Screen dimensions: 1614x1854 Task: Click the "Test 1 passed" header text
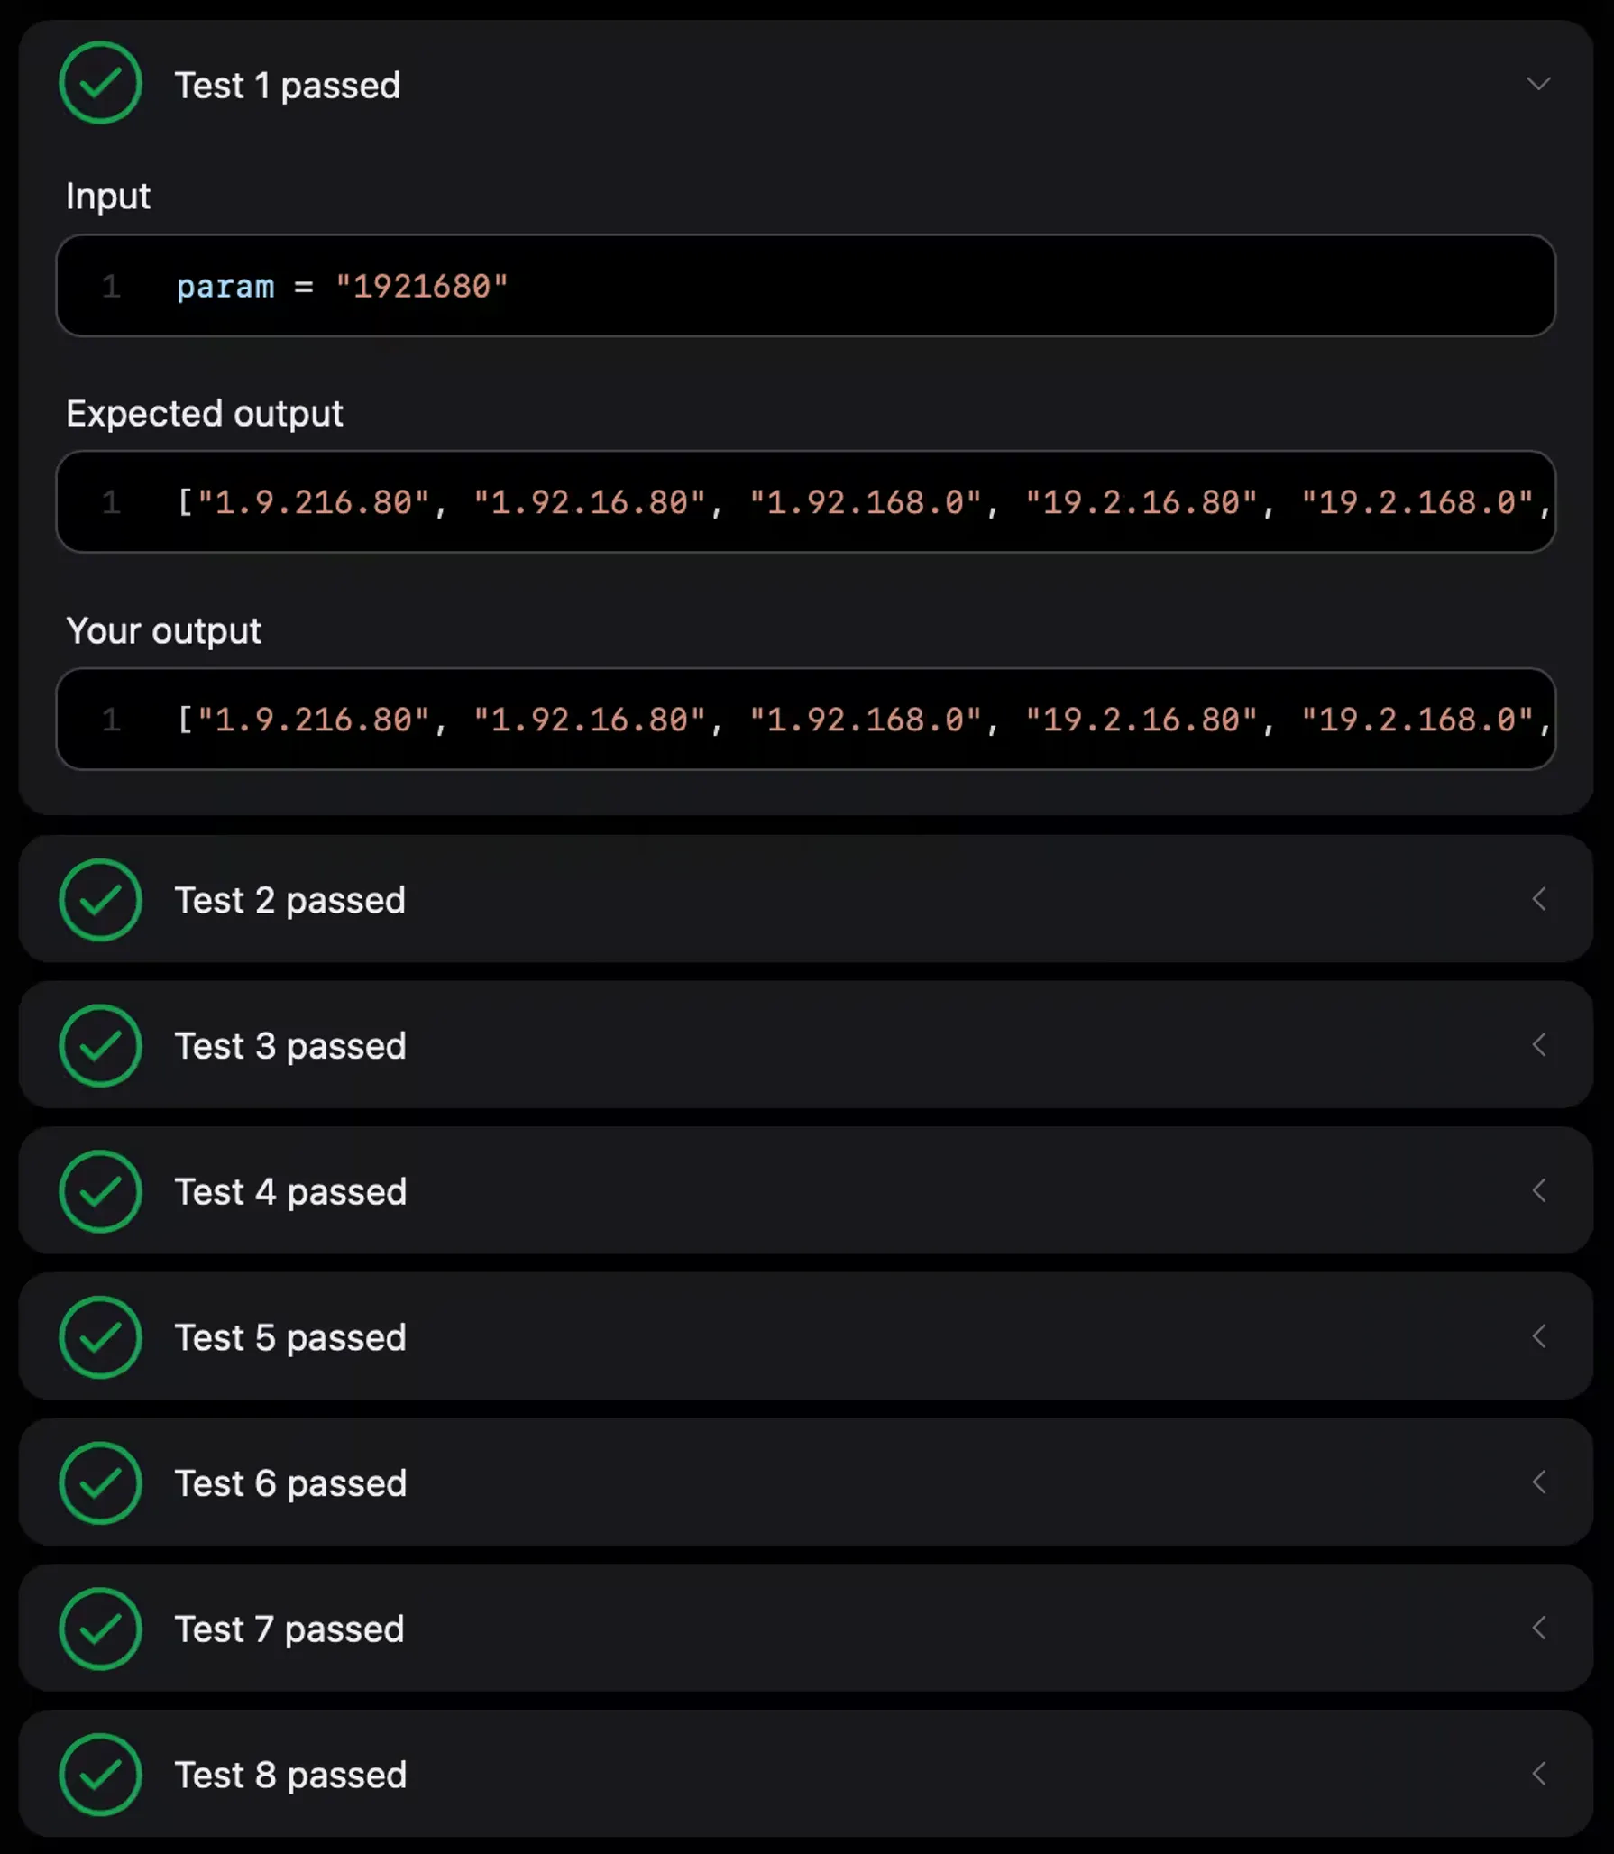pyautogui.click(x=287, y=86)
